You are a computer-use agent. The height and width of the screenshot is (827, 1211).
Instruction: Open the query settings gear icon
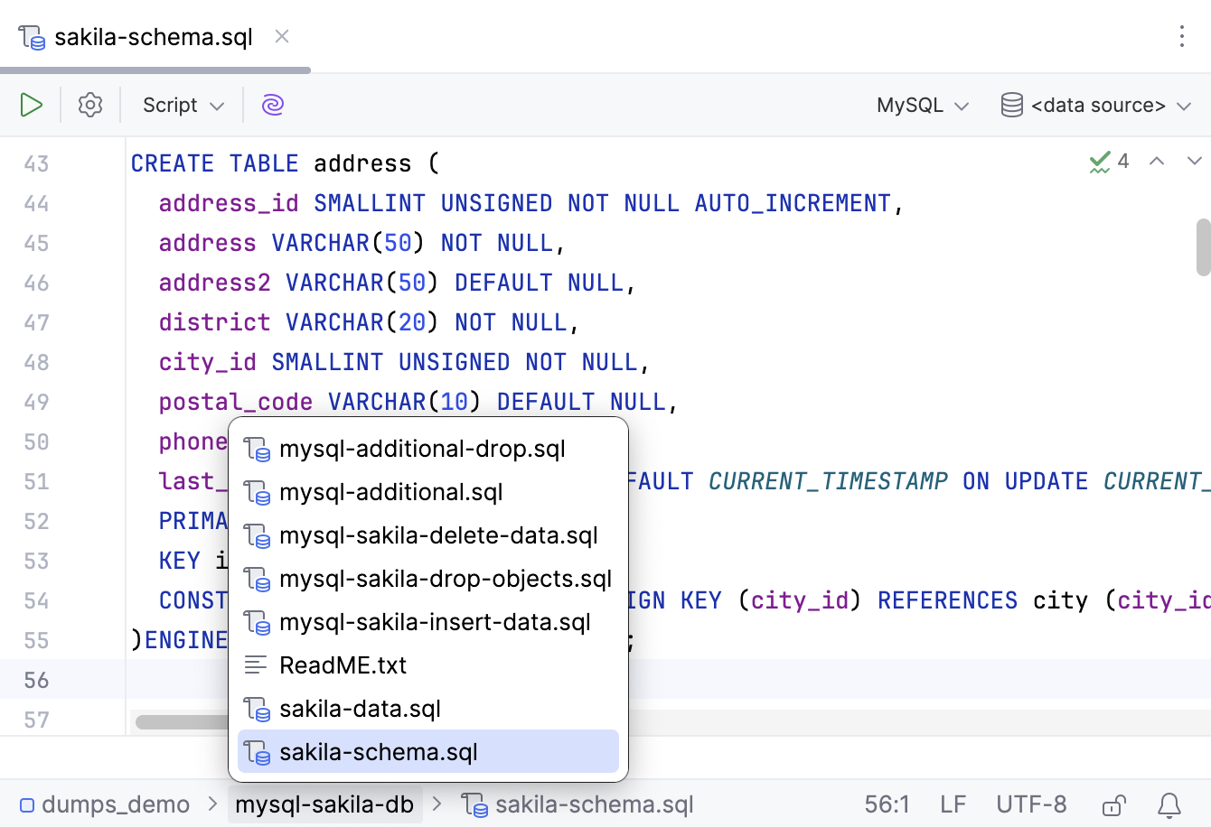[x=90, y=105]
